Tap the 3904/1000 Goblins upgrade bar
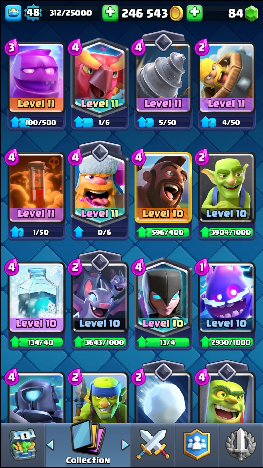263x468 pixels. 226,232
